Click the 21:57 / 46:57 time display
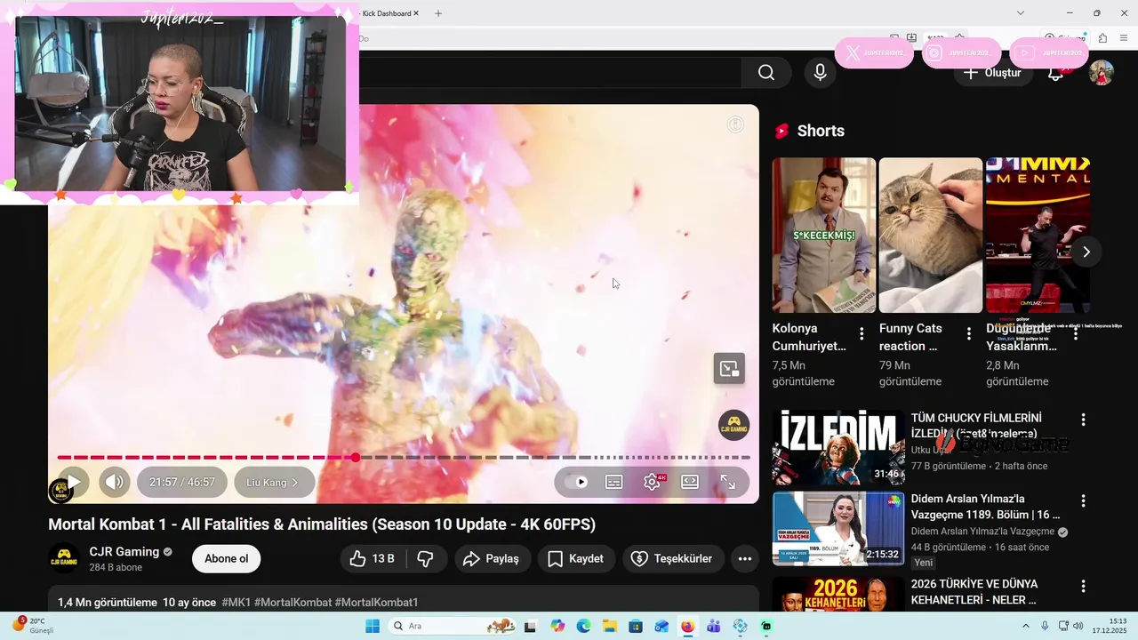This screenshot has width=1138, height=640. point(182,482)
